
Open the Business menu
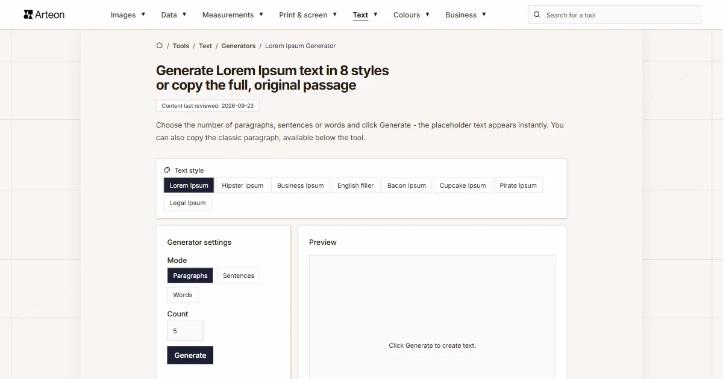(461, 15)
